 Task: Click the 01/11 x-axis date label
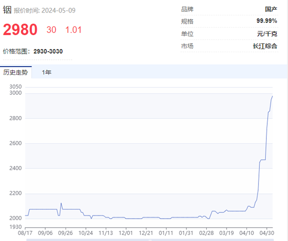pyautogui.click(x=166, y=233)
